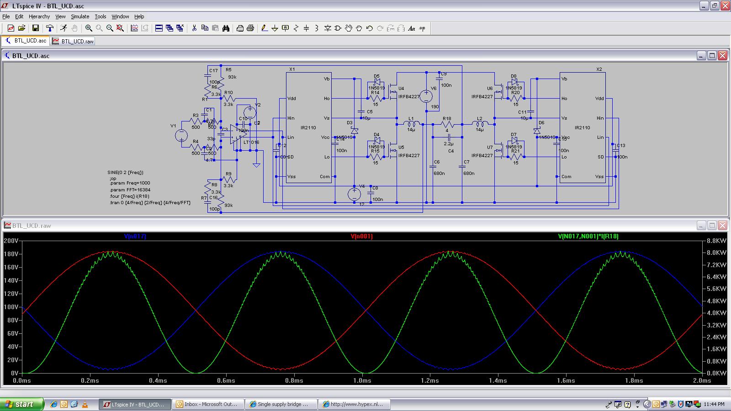Screen dimensions: 731x411
Task: Place an Inductor component
Action: [x=317, y=28]
